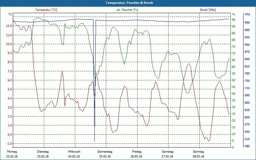Click the 6,0 temperature axis value

(10, 80)
